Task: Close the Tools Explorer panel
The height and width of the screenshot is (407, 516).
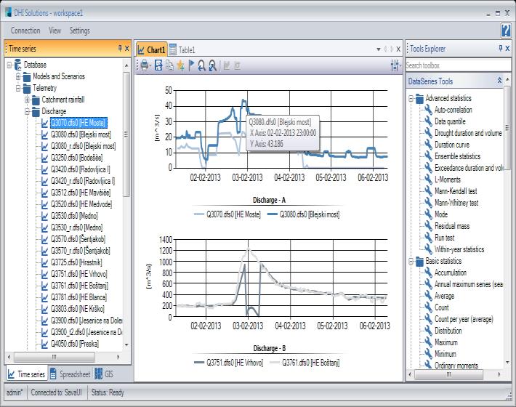Action: 507,49
